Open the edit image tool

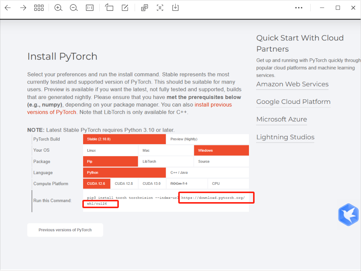[x=125, y=8]
